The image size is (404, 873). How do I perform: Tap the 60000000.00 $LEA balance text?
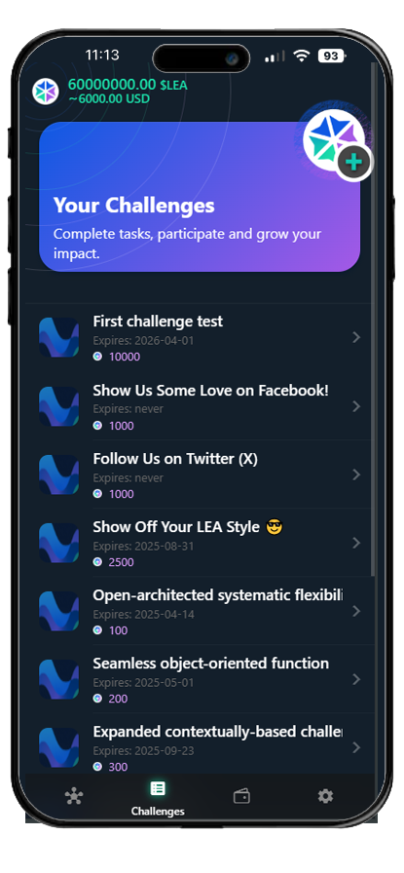click(128, 85)
